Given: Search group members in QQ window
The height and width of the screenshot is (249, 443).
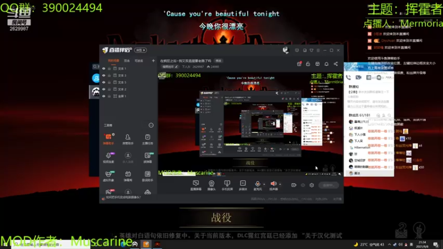Looking at the screenshot, I should [x=389, y=115].
